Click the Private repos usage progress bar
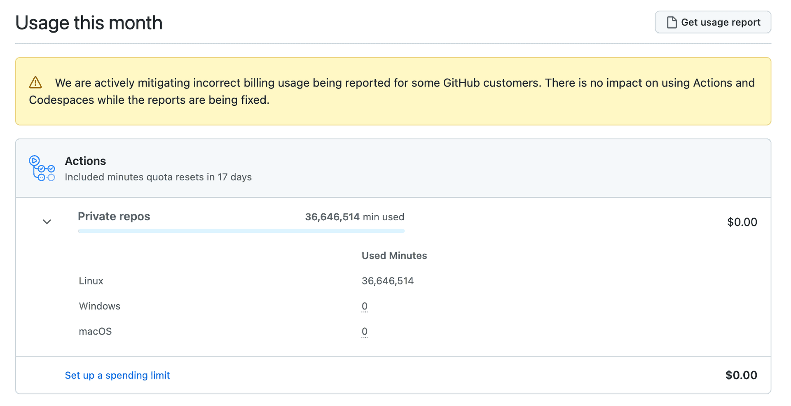The width and height of the screenshot is (791, 406). coord(241,231)
